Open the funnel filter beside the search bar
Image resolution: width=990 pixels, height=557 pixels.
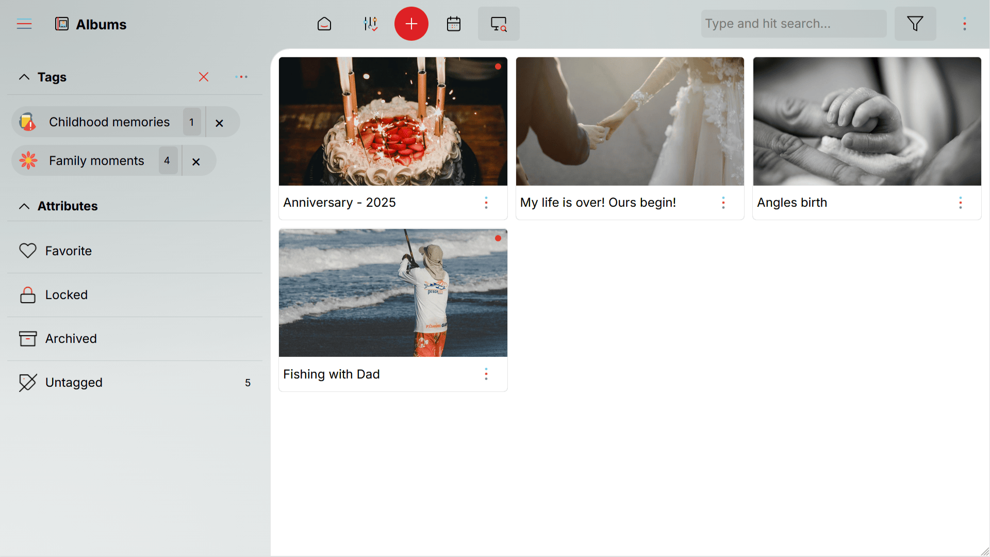click(x=915, y=24)
